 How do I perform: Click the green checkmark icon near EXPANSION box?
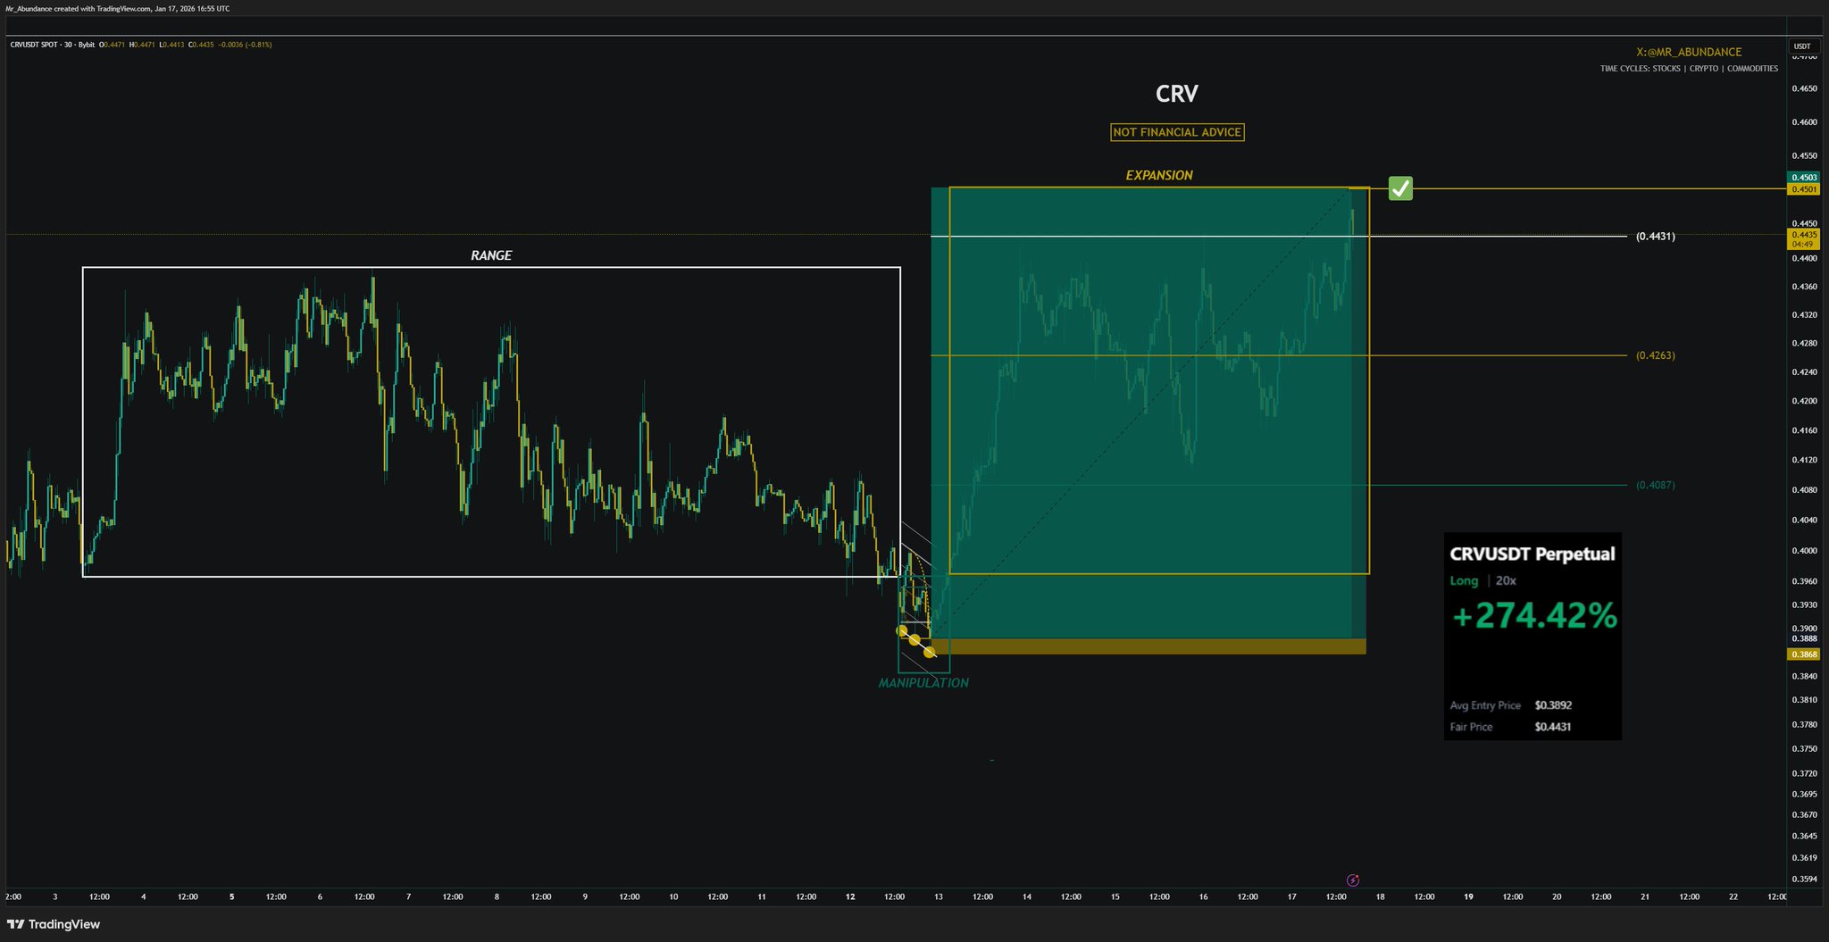(x=1400, y=188)
